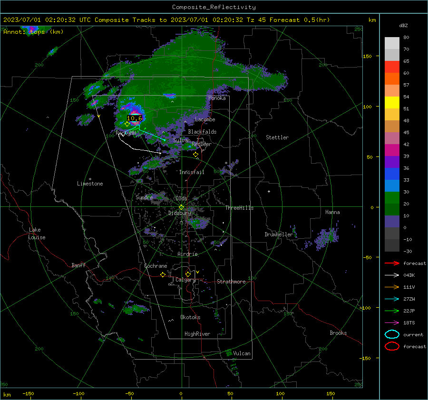Click the Brooks label
428x400 pixels.
click(x=338, y=333)
